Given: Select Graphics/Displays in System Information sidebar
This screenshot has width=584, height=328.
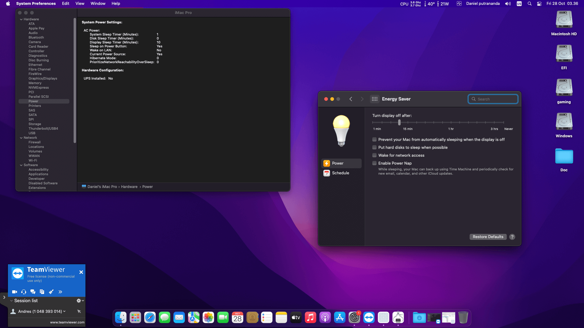Looking at the screenshot, I should (43, 79).
